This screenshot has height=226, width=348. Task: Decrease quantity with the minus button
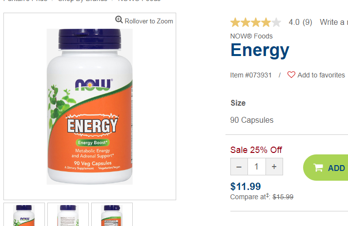point(239,167)
